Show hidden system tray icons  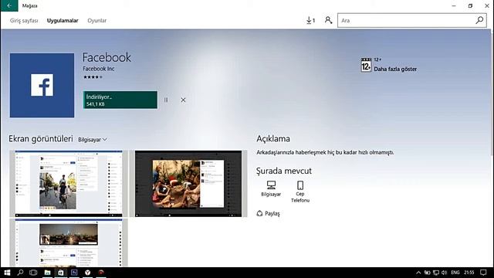[418, 273]
